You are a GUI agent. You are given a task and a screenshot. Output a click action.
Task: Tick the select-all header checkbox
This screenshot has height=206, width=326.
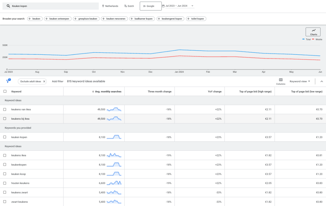coord(5,91)
